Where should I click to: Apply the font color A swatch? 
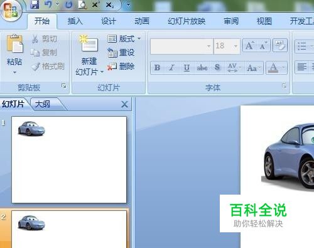(x=273, y=68)
